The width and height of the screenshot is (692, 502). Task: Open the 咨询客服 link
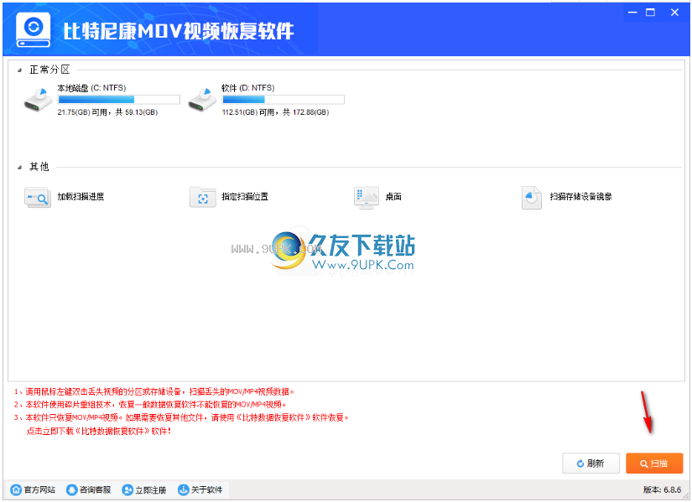[x=95, y=489]
